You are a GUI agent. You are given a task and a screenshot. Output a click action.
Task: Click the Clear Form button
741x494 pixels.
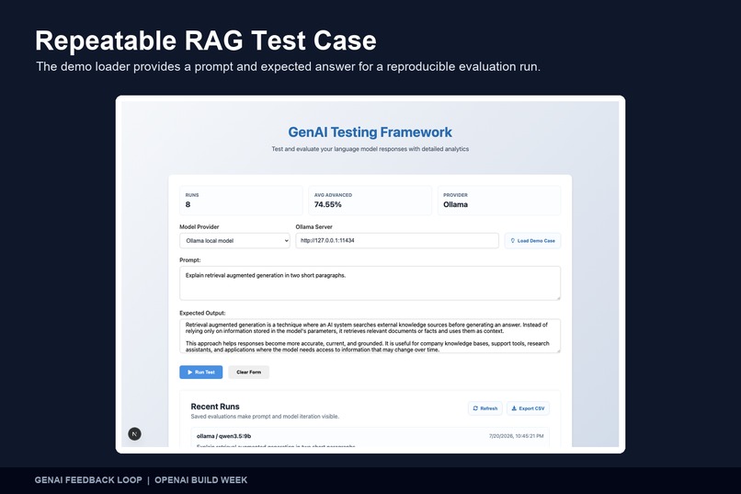pyautogui.click(x=248, y=372)
